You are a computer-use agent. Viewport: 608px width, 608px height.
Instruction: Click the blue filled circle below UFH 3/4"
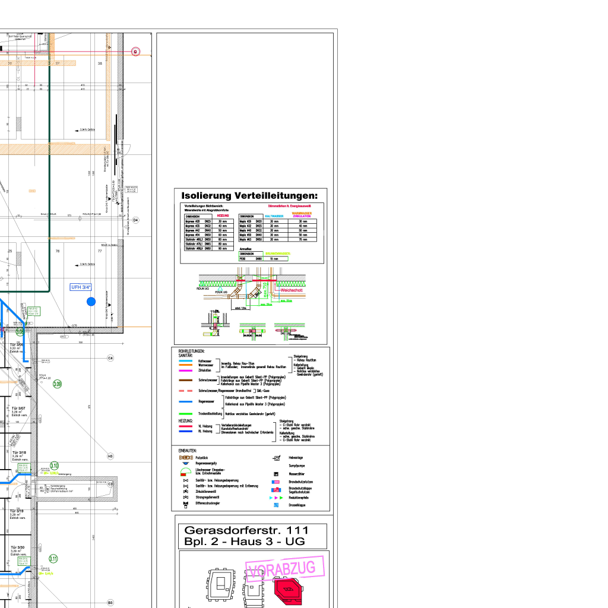click(x=91, y=302)
